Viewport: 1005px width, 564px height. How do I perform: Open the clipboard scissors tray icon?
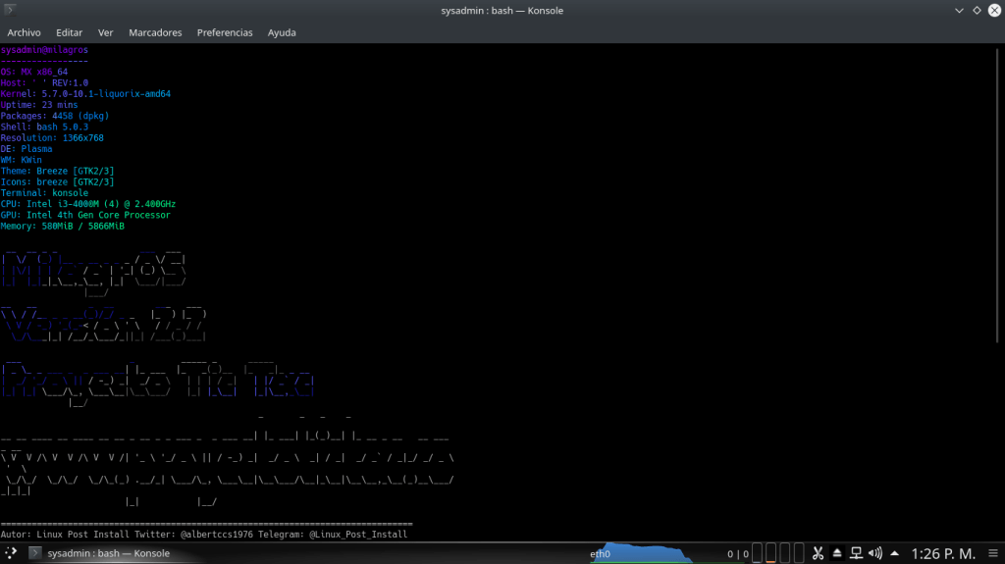(x=817, y=554)
